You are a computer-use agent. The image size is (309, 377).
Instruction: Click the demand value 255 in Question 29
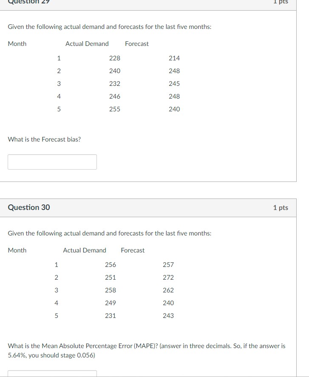coord(115,109)
